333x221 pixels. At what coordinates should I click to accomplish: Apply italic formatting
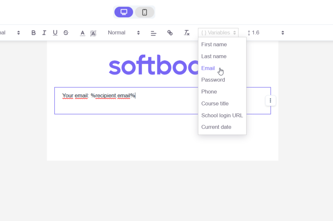(44, 33)
